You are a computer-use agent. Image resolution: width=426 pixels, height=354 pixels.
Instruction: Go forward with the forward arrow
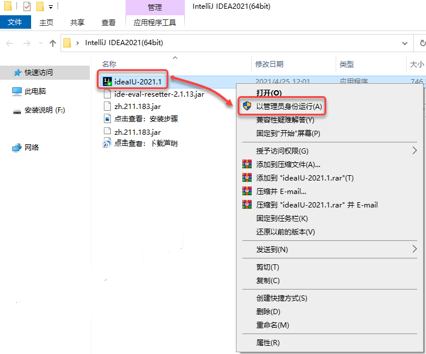(x=26, y=43)
